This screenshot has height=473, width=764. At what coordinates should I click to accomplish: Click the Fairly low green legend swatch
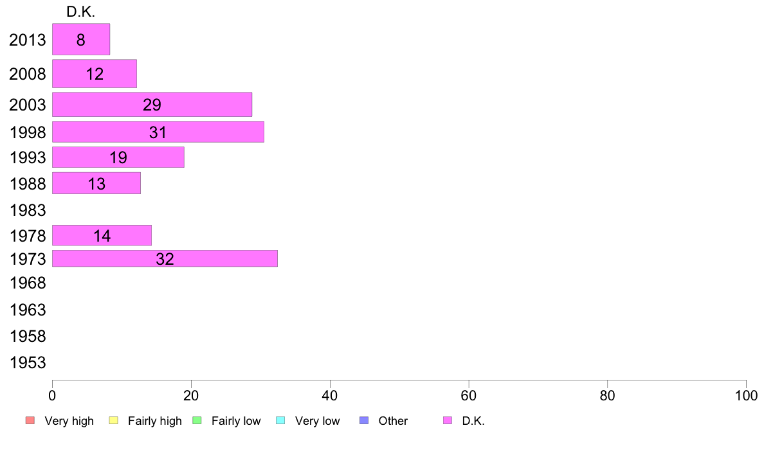[x=197, y=420]
